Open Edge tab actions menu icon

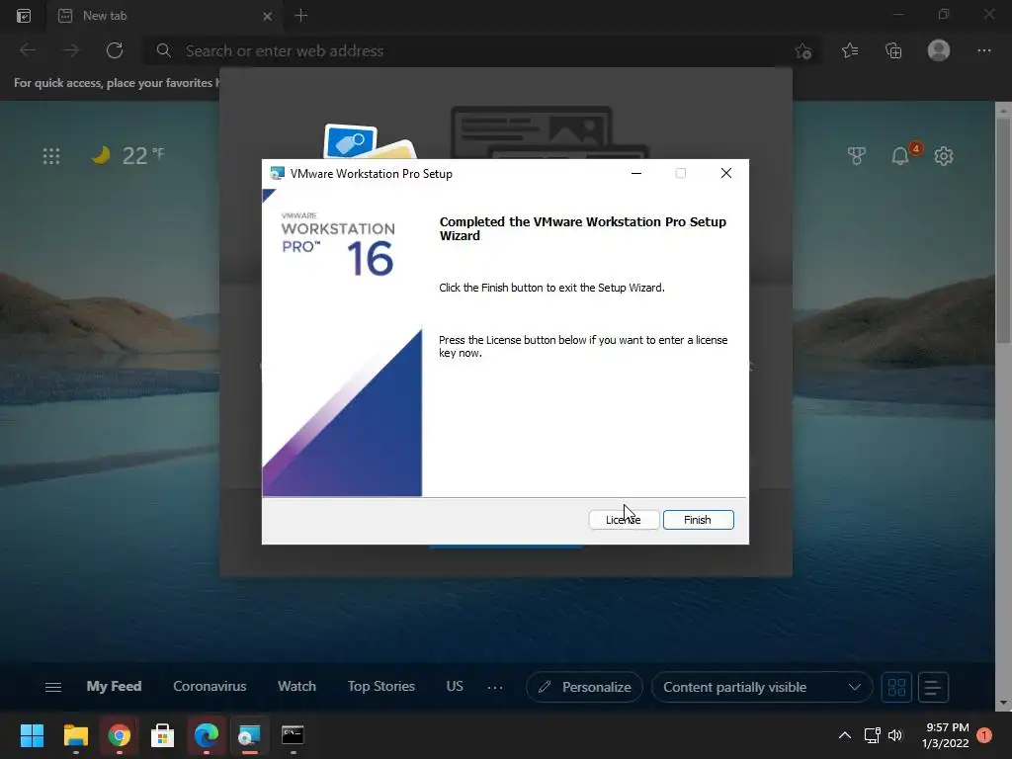tap(24, 16)
